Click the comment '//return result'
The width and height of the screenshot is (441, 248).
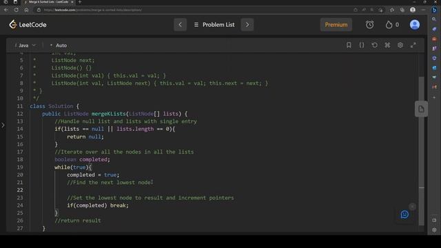pyautogui.click(x=78, y=220)
